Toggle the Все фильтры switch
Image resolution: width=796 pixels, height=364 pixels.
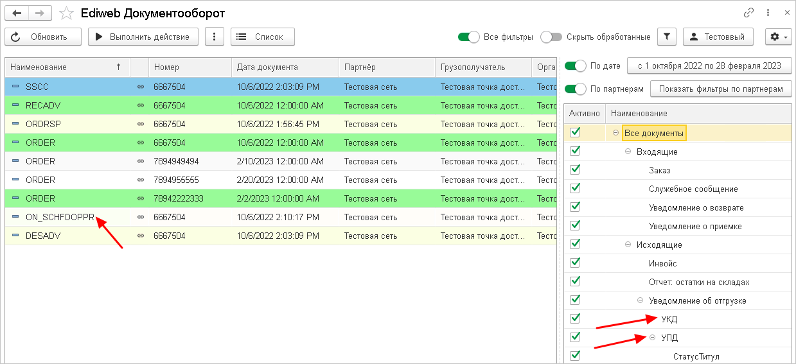click(x=468, y=37)
